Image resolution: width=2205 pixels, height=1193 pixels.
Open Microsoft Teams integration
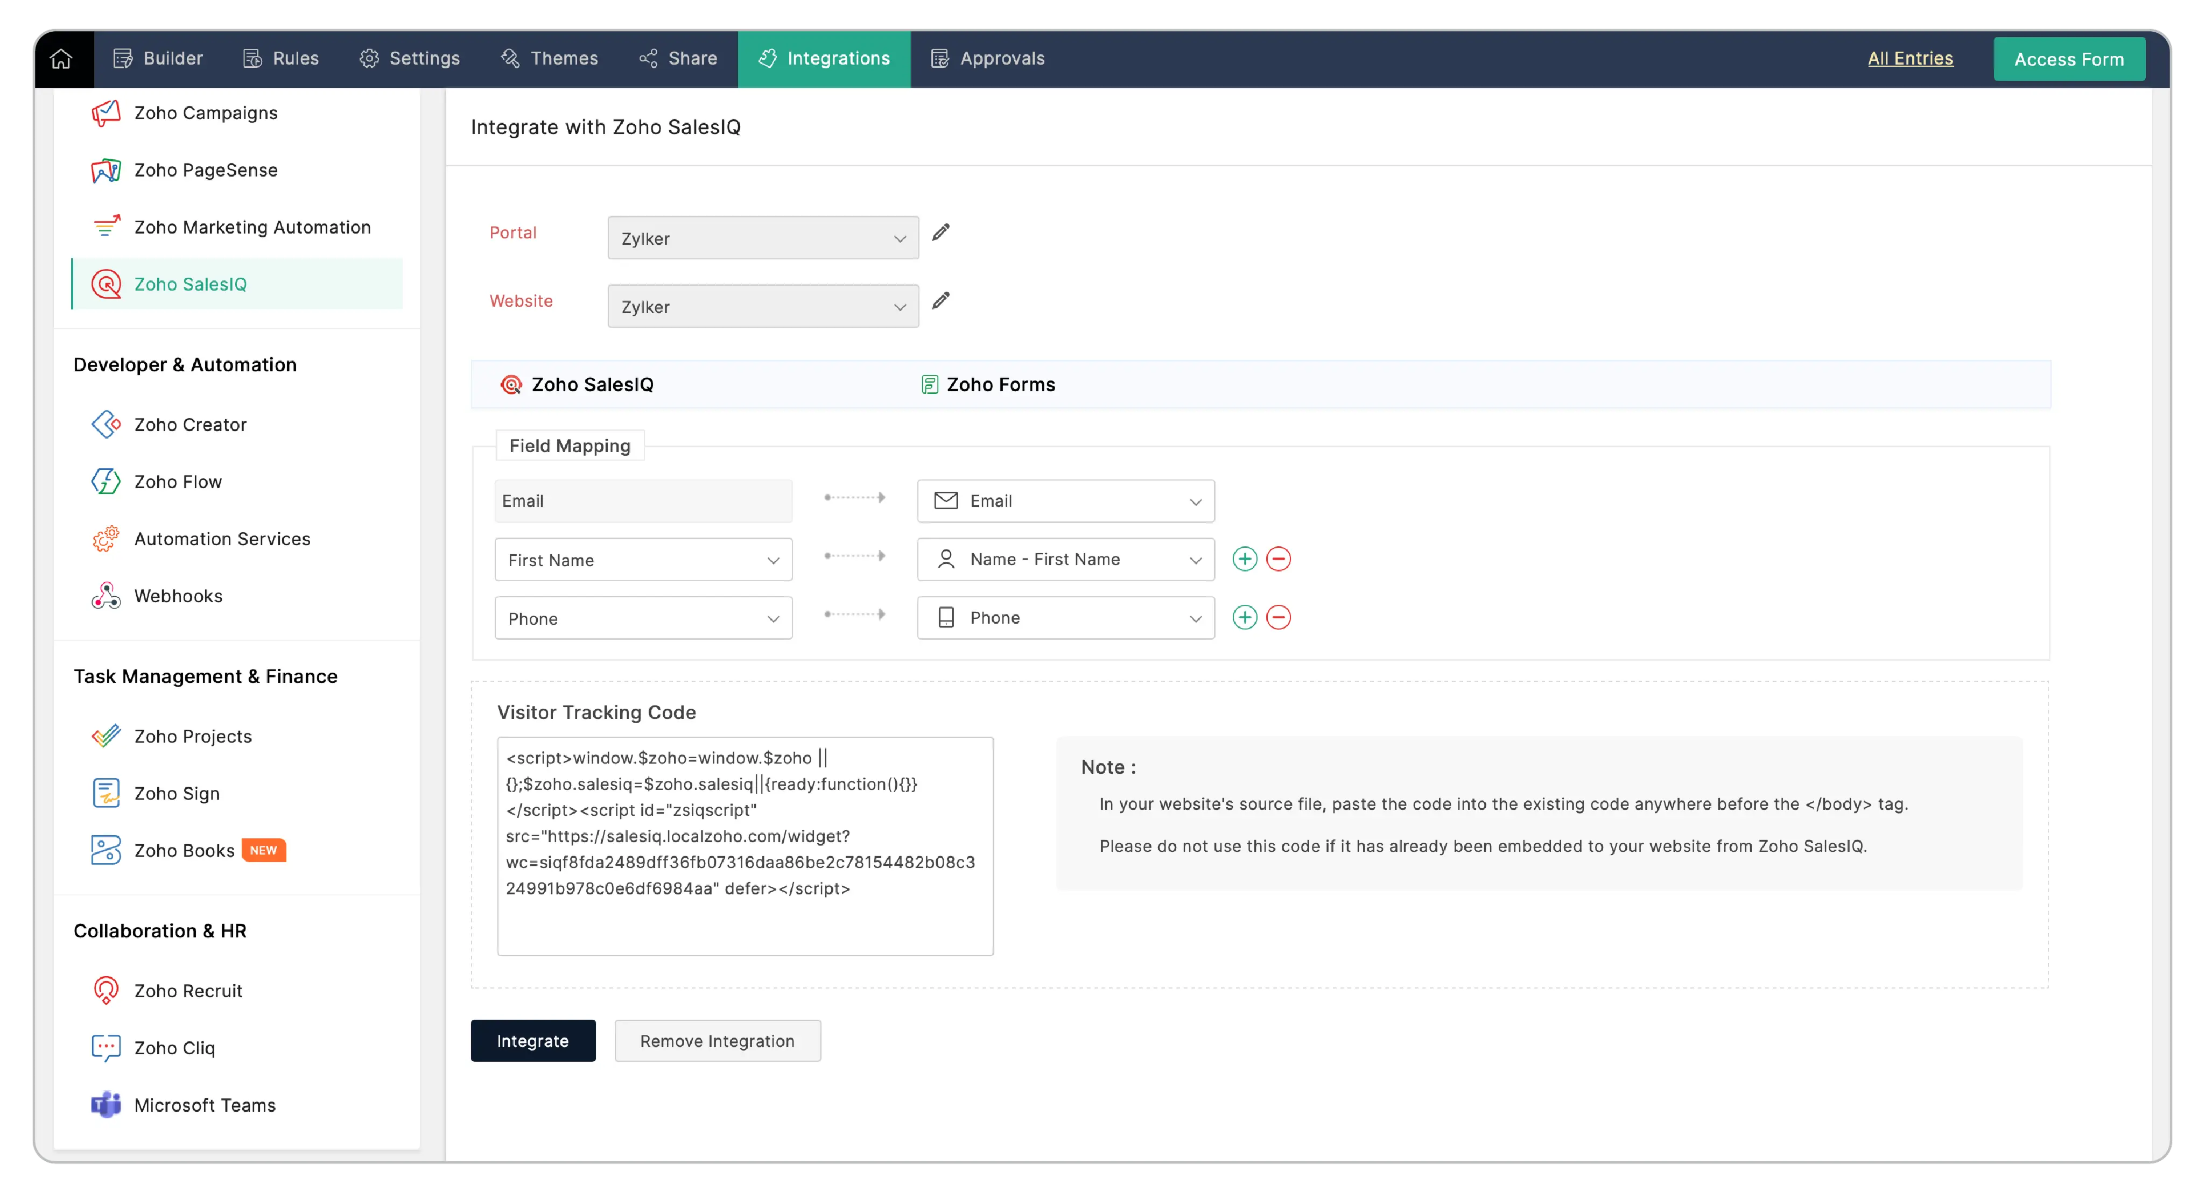click(x=205, y=1105)
